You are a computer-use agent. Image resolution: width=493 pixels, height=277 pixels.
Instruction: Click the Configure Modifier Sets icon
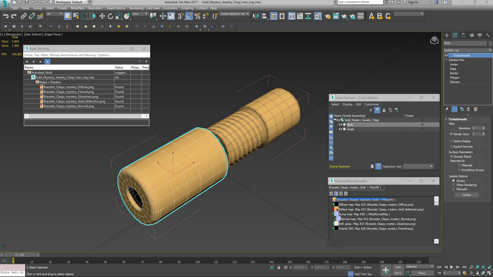pos(476,109)
